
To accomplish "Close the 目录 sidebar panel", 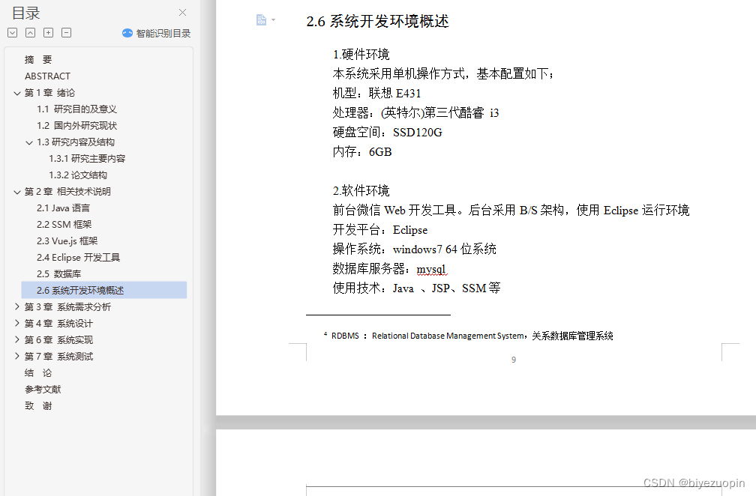I will pyautogui.click(x=184, y=13).
